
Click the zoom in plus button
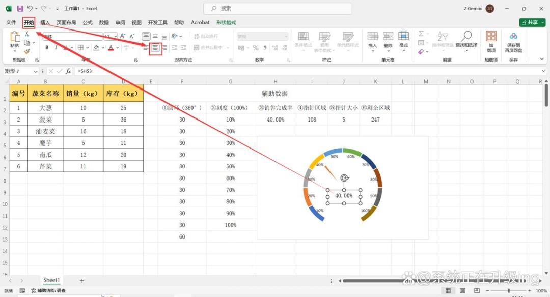[x=529, y=291]
